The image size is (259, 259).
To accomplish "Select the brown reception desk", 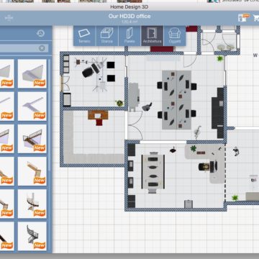I will tap(98, 115).
